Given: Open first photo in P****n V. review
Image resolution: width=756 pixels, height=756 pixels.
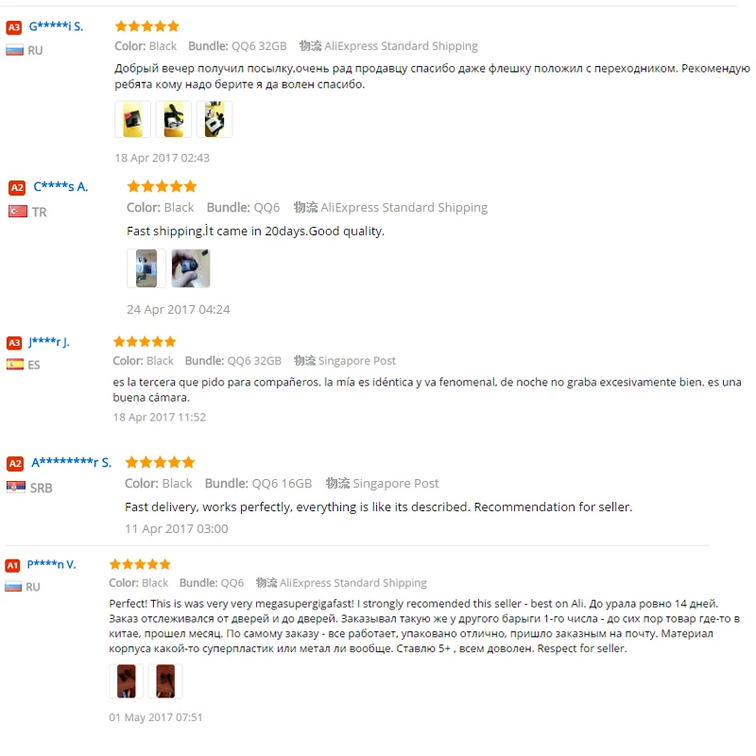Looking at the screenshot, I should 127,680.
